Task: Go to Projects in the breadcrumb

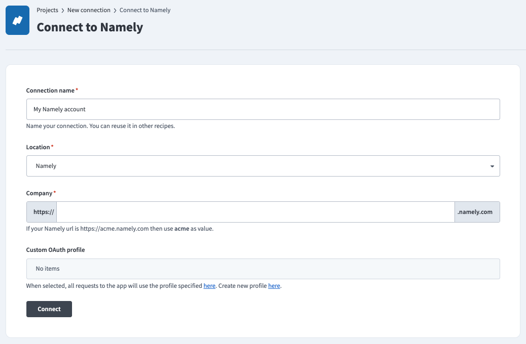Action: pos(47,10)
